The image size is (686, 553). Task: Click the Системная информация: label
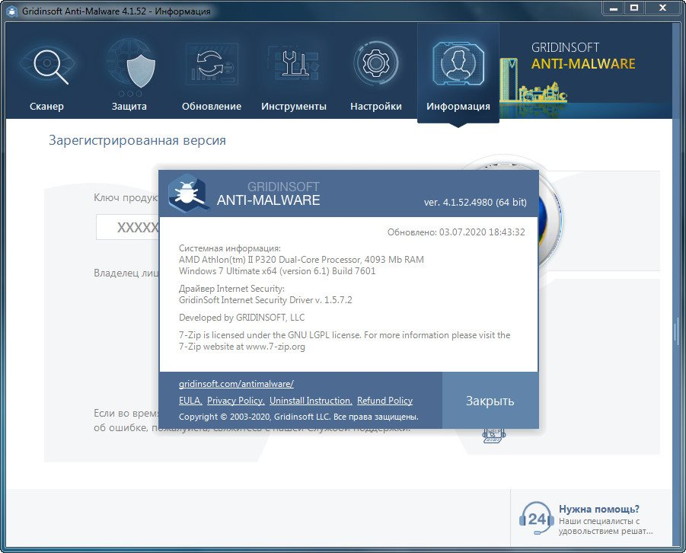[230, 248]
